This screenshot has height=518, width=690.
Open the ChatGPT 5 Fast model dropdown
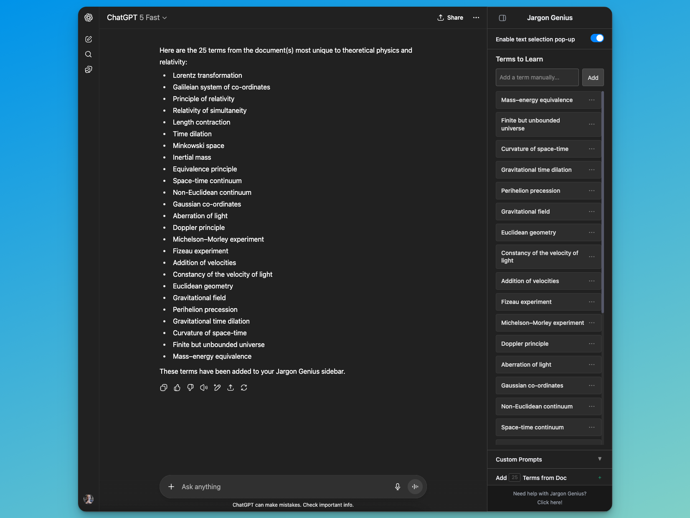click(x=137, y=18)
